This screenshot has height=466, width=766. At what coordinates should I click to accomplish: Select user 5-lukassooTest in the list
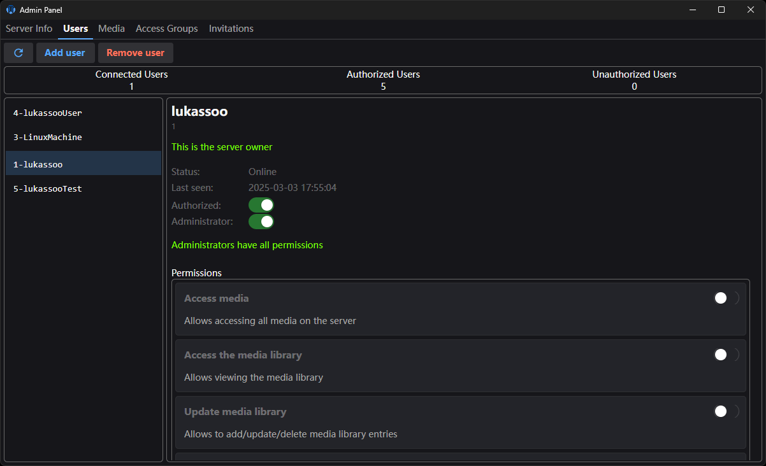tap(83, 188)
